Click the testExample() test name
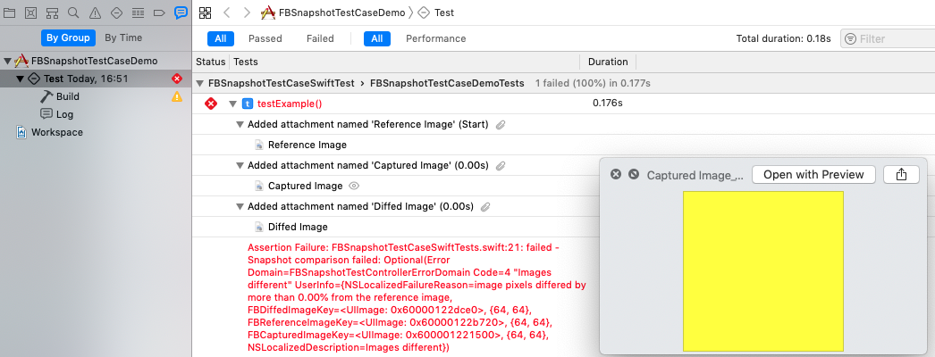This screenshot has width=935, height=357. click(290, 104)
